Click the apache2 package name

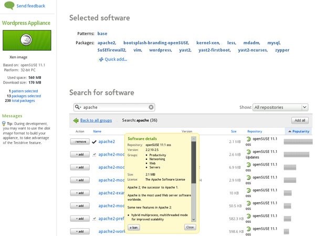coord(107,141)
